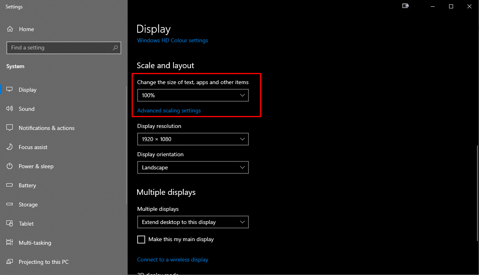Select Tablet in the sidebar
Image resolution: width=479 pixels, height=275 pixels.
click(26, 224)
